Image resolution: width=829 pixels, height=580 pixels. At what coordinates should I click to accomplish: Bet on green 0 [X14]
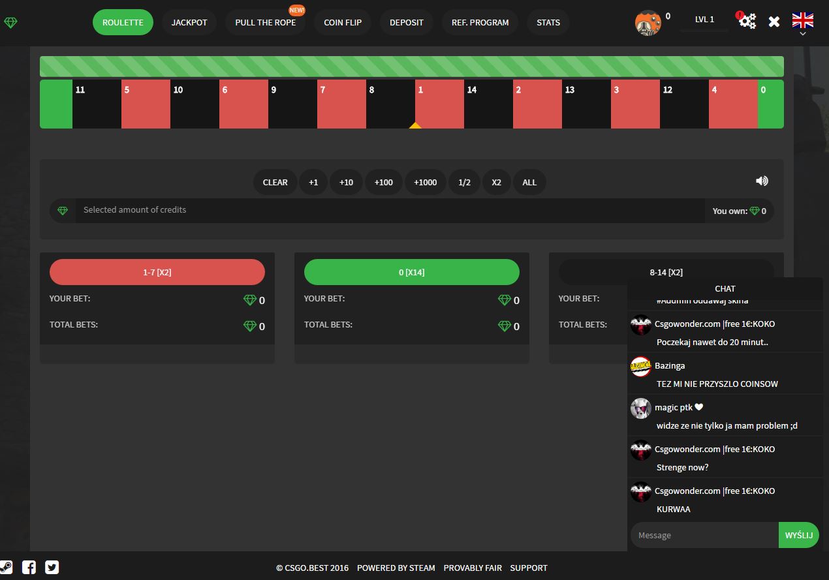[412, 272]
